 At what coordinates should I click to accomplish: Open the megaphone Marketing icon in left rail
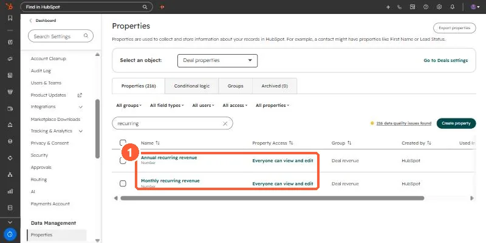(10, 58)
